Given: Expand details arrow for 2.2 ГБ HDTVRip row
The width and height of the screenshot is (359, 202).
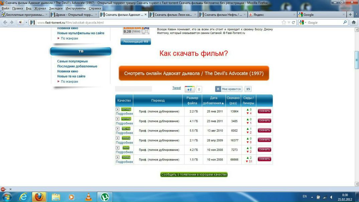Looking at the screenshot, I should (x=118, y=109).
